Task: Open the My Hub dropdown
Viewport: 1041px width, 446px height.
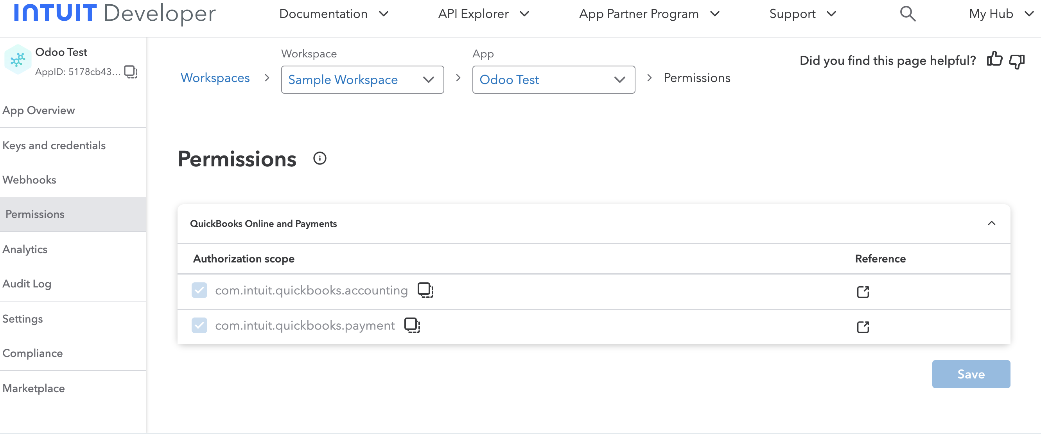Action: [x=1001, y=14]
